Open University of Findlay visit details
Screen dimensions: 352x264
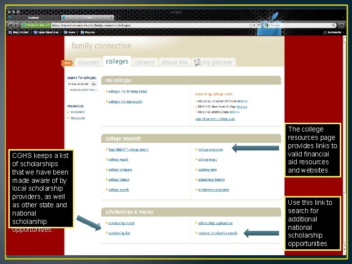[x=242, y=101]
